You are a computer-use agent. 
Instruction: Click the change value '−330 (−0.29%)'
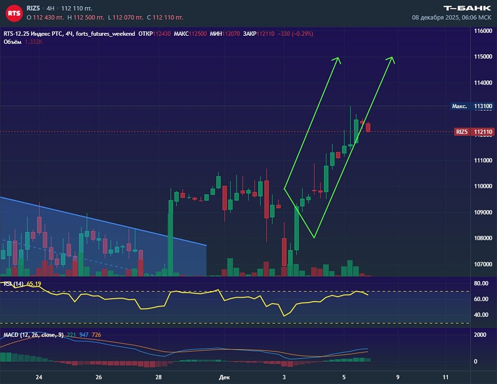tap(295, 34)
